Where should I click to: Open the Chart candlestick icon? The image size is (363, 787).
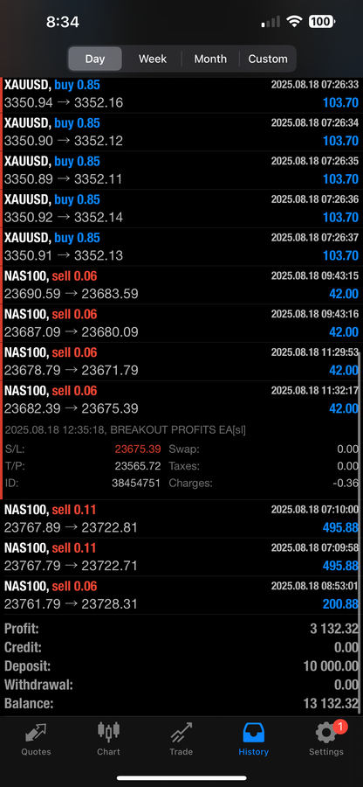[x=109, y=732]
